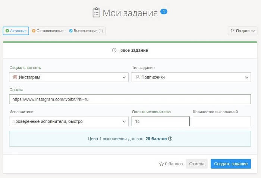261x178 pixels.
Task: Click the help question mark next to 28 баллов
Action: (x=170, y=139)
